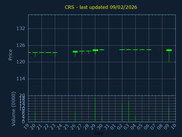182x137 pixels.
Task: Click the Volume (0000) axis label
Action: click(x=13, y=109)
